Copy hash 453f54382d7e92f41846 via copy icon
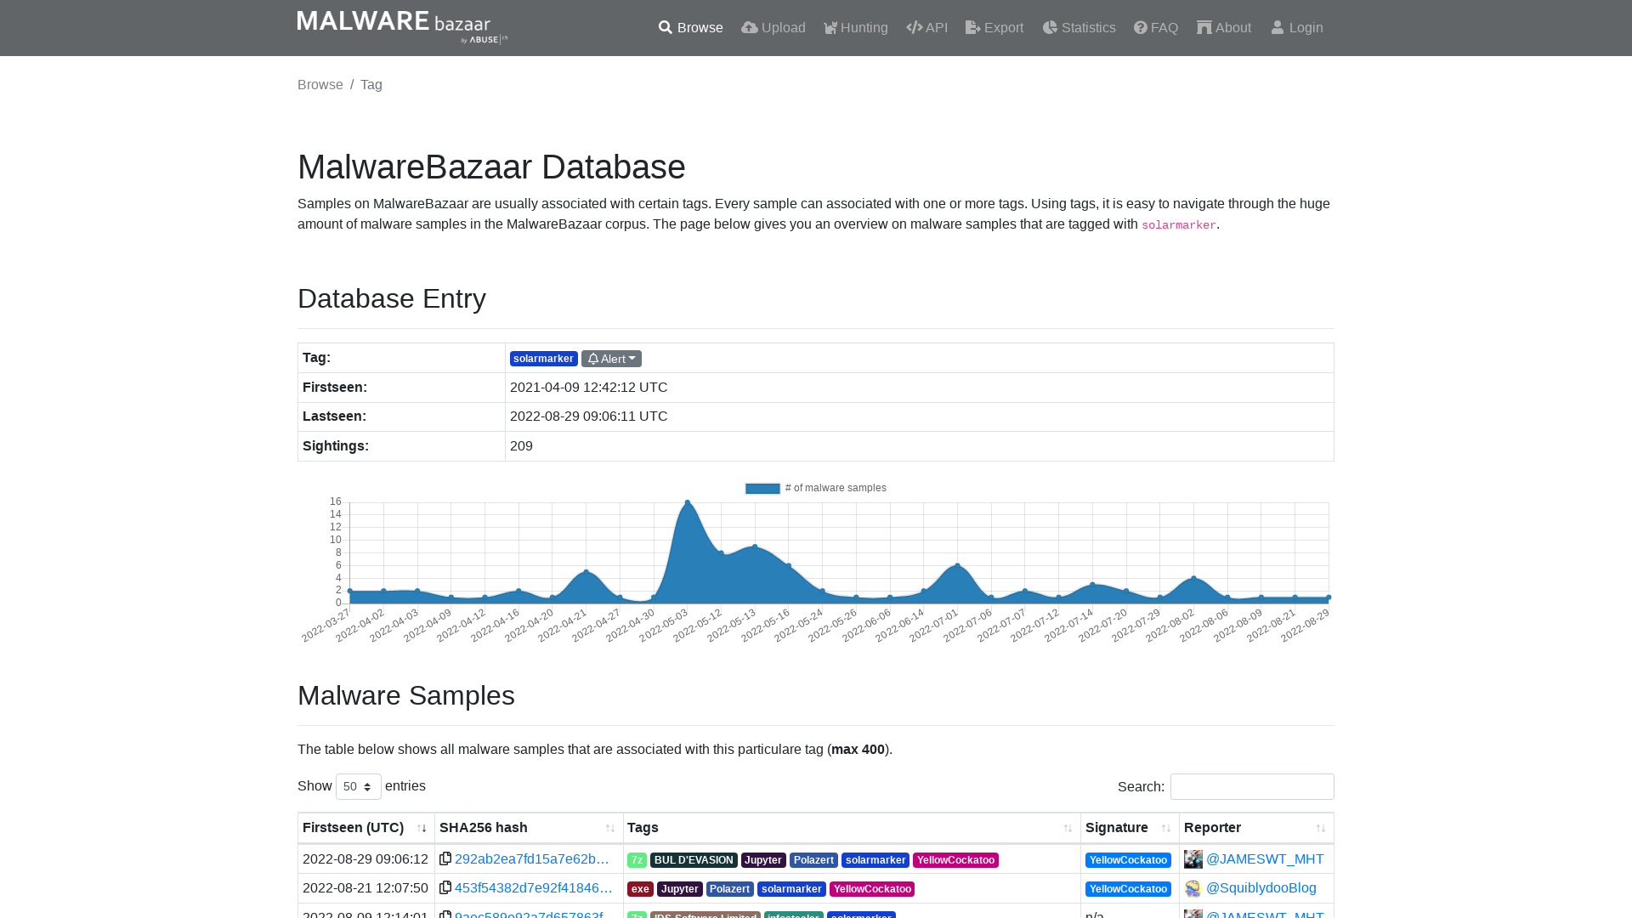Image resolution: width=1632 pixels, height=918 pixels. [x=445, y=887]
